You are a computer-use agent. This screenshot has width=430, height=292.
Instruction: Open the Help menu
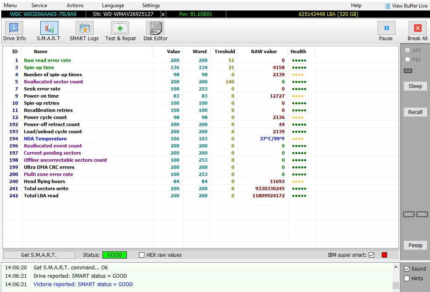[356, 5]
